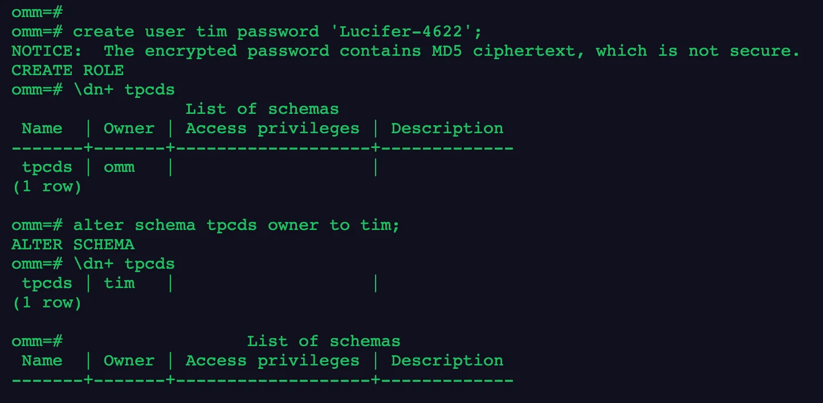Click the bottom 'Access privileges' column header
Screen dimensions: 823x403
point(272,360)
